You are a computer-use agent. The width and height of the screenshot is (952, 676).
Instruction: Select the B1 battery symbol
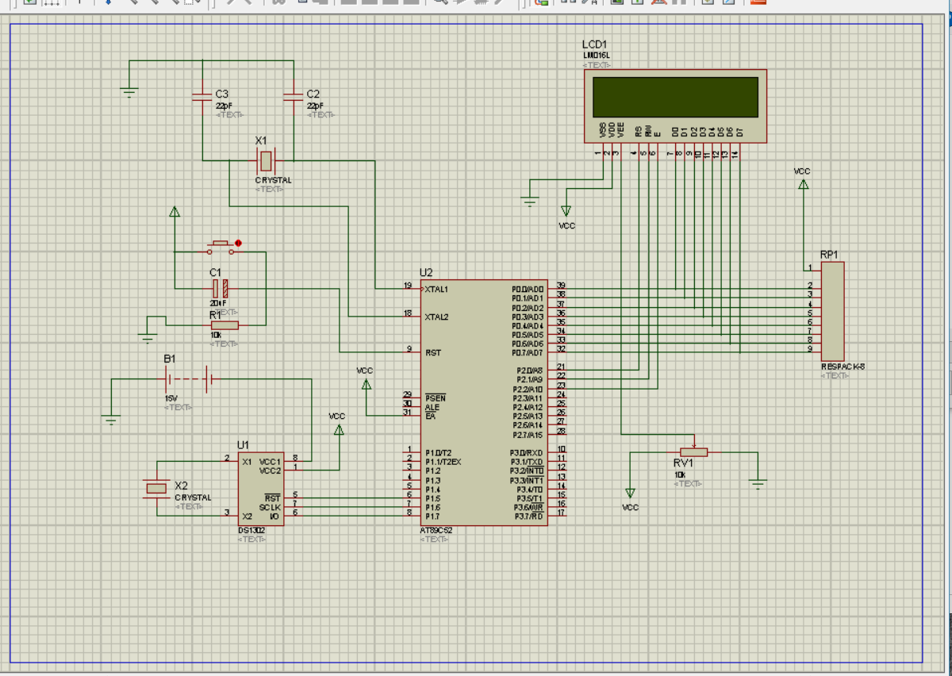point(187,379)
